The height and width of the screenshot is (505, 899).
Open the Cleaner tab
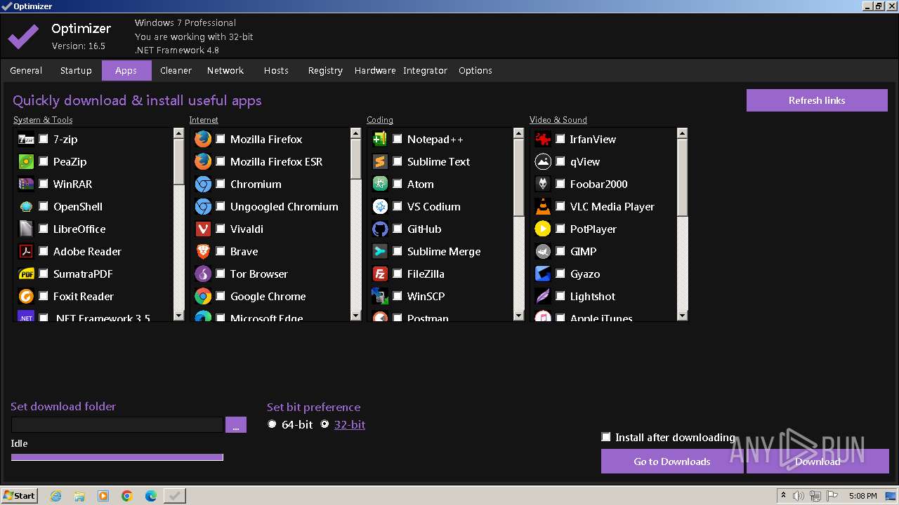coord(176,70)
